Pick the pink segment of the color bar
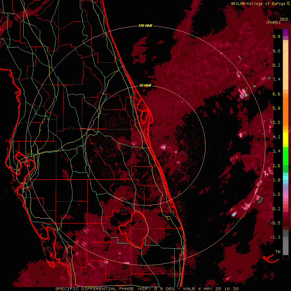Screen dimensions: 291x291 (286, 196)
